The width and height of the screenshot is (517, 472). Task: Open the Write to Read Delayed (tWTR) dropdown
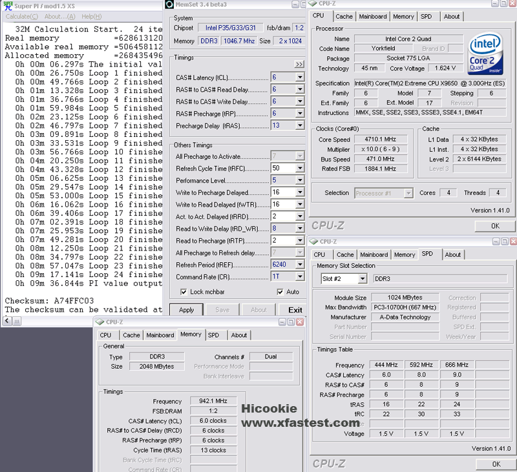pyautogui.click(x=300, y=204)
